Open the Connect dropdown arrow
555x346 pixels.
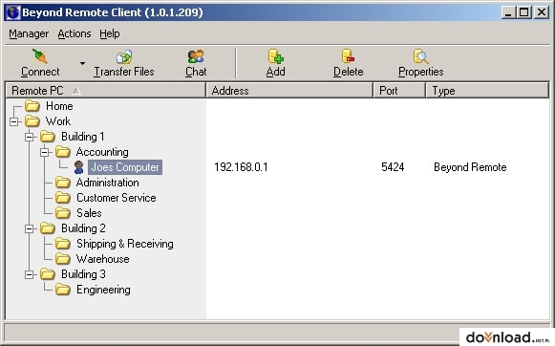(x=82, y=64)
